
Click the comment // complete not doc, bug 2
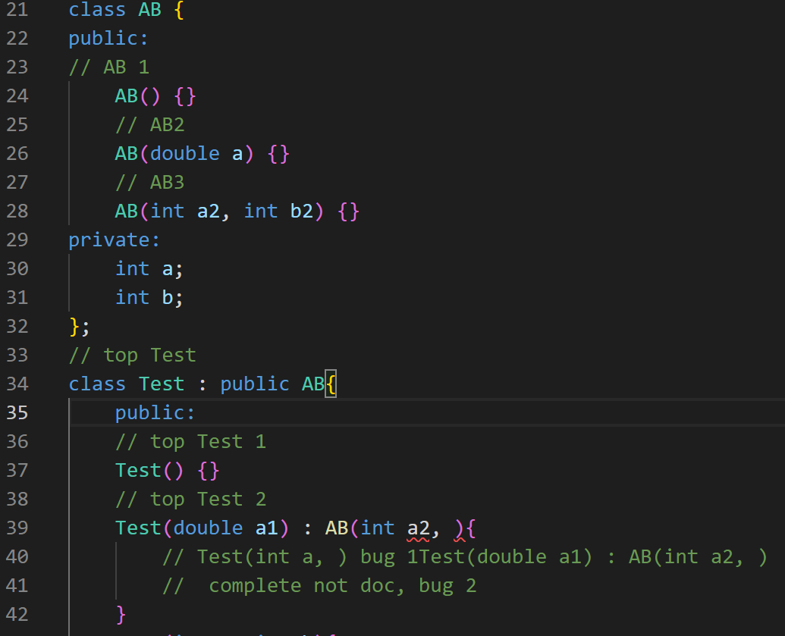317,585
